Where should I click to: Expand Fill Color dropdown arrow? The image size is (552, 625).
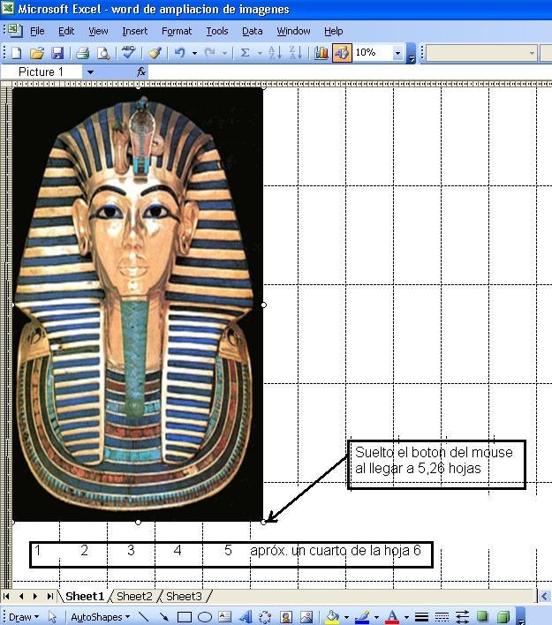point(346,617)
